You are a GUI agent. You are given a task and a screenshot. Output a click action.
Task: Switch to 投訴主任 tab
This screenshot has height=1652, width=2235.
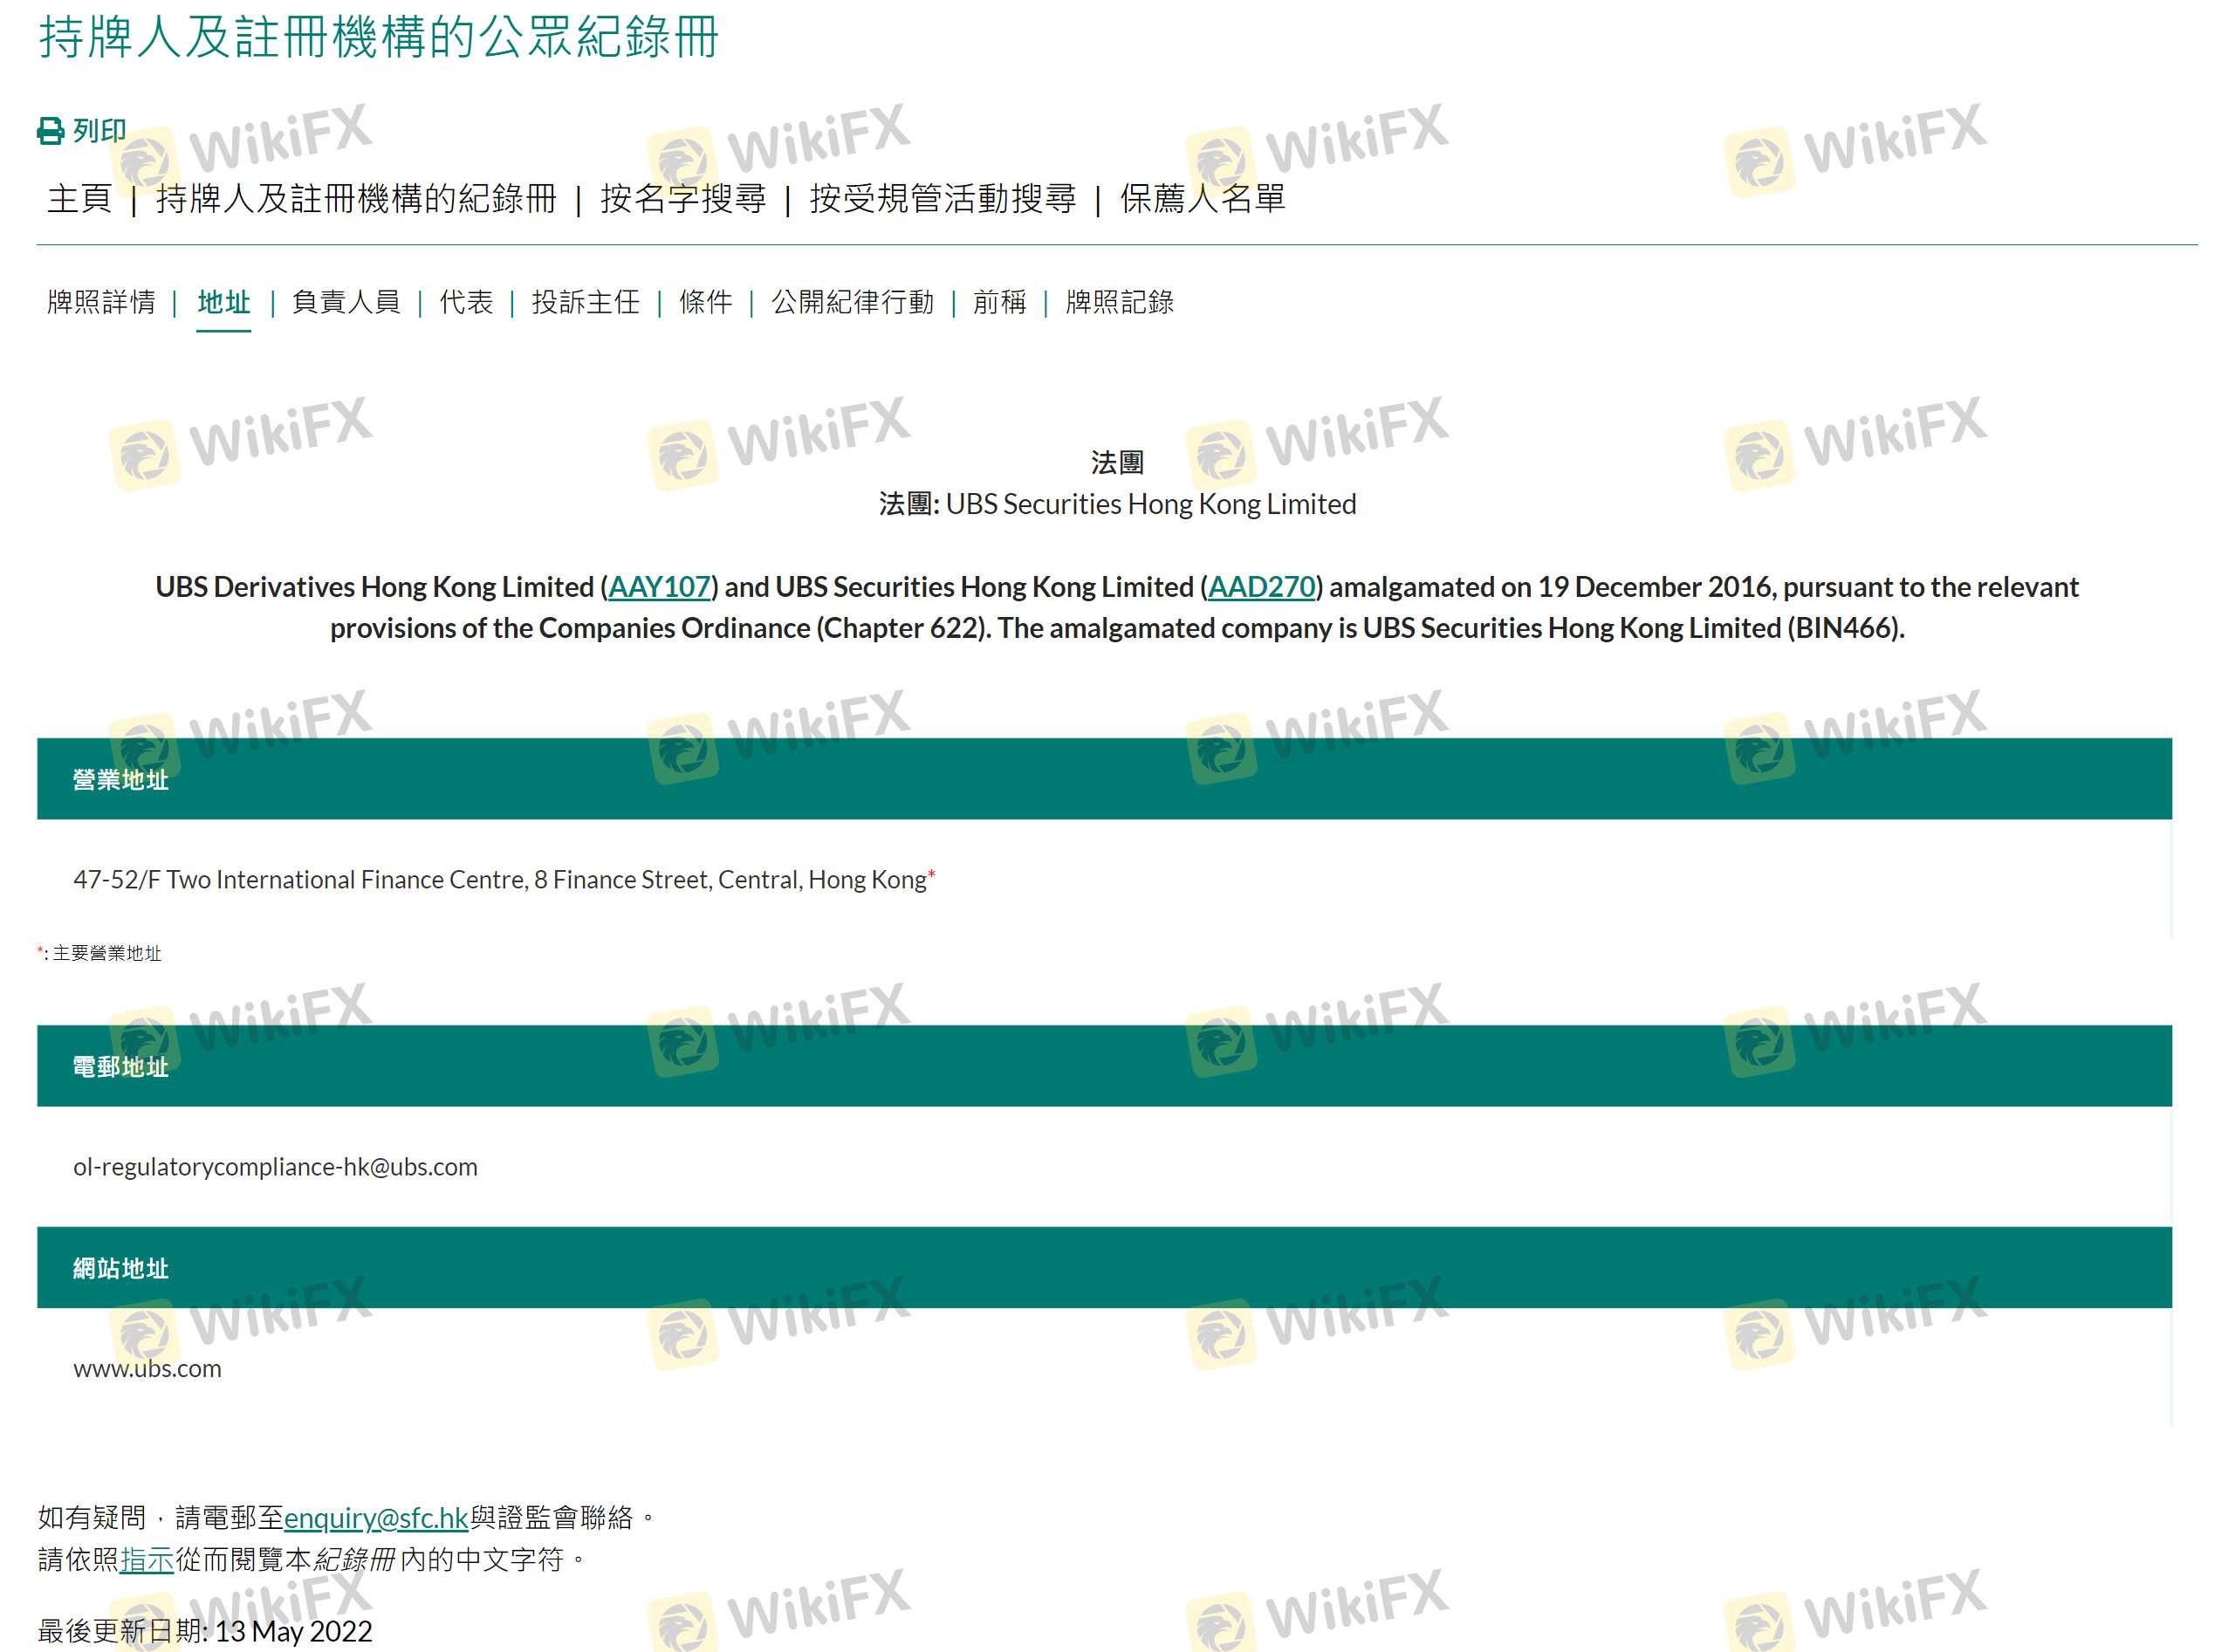pos(586,301)
